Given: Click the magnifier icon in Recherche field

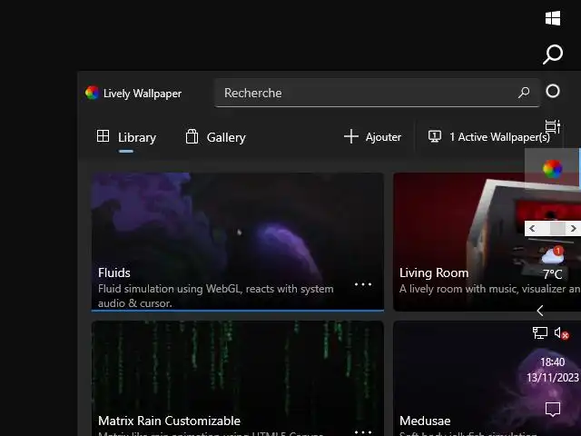Looking at the screenshot, I should coord(524,93).
